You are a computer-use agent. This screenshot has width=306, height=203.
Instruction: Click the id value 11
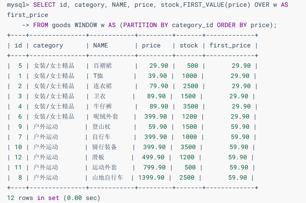coord(18,167)
